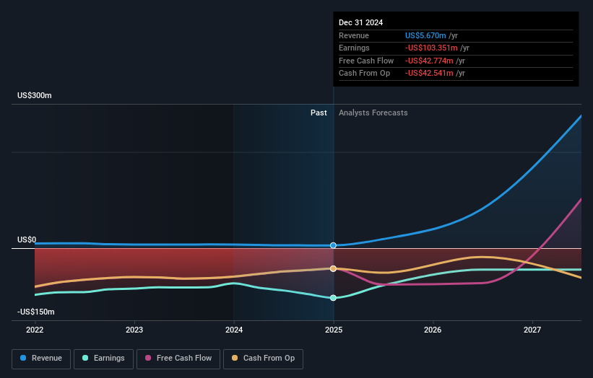Click the 'Analysts Forecasts' label
This screenshot has height=378, width=593.
click(373, 113)
